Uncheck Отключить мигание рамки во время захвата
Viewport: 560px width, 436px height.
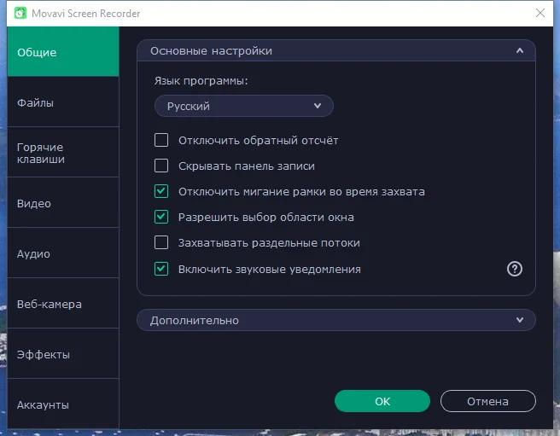161,191
